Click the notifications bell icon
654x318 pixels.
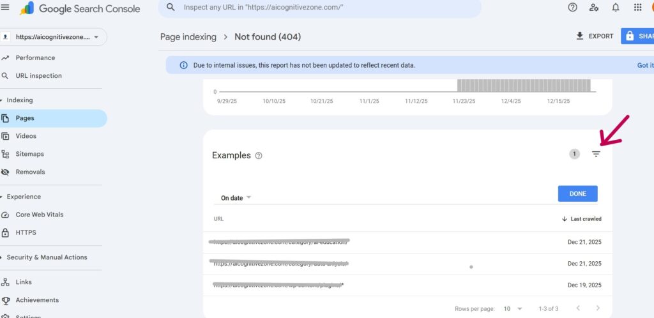click(x=616, y=8)
